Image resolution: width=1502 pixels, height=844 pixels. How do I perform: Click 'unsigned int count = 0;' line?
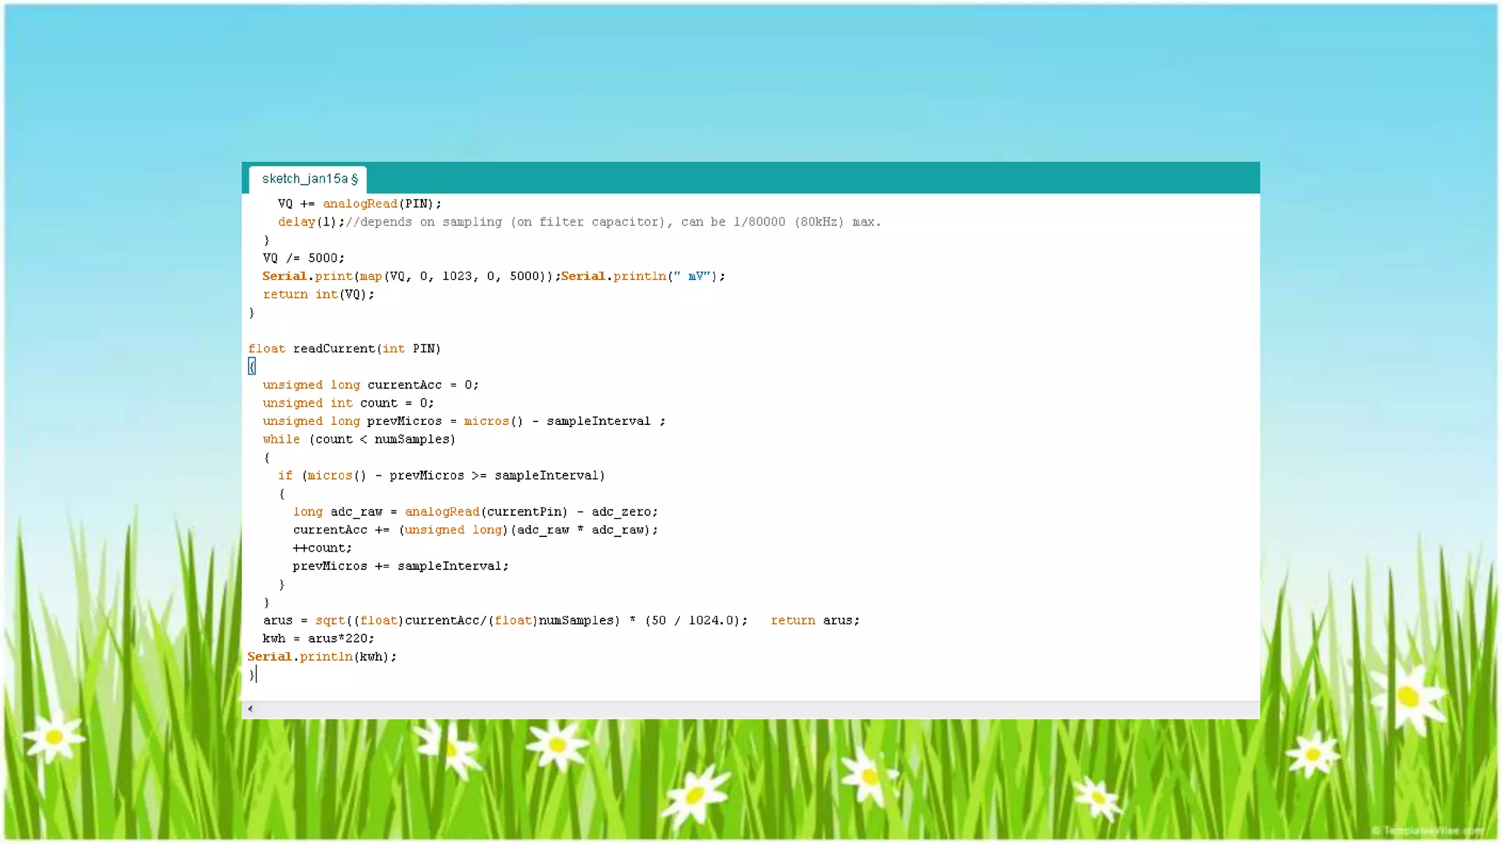tap(348, 403)
